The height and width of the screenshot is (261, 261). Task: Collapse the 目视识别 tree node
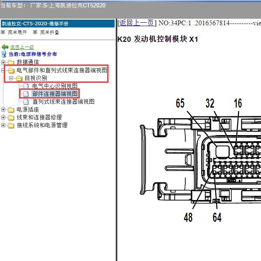pos(11,78)
